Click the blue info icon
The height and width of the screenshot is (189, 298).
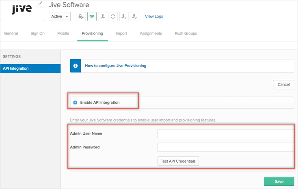point(76,66)
